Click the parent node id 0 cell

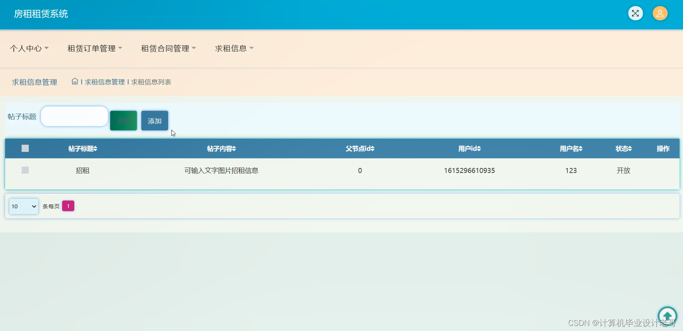pos(360,170)
